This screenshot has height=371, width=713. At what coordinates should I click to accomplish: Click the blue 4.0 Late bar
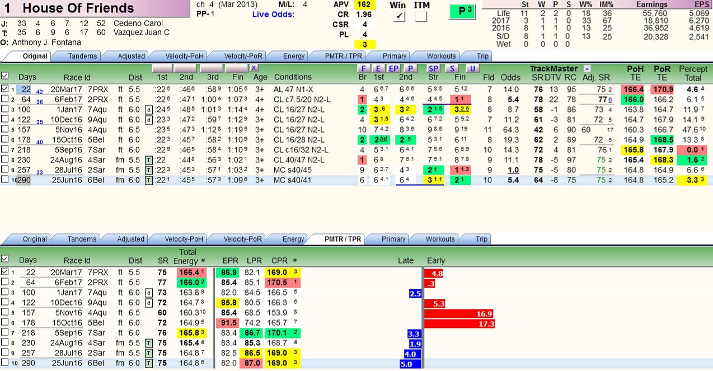[413, 354]
